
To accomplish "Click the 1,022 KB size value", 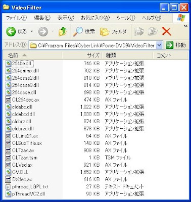I will coord(90,107).
